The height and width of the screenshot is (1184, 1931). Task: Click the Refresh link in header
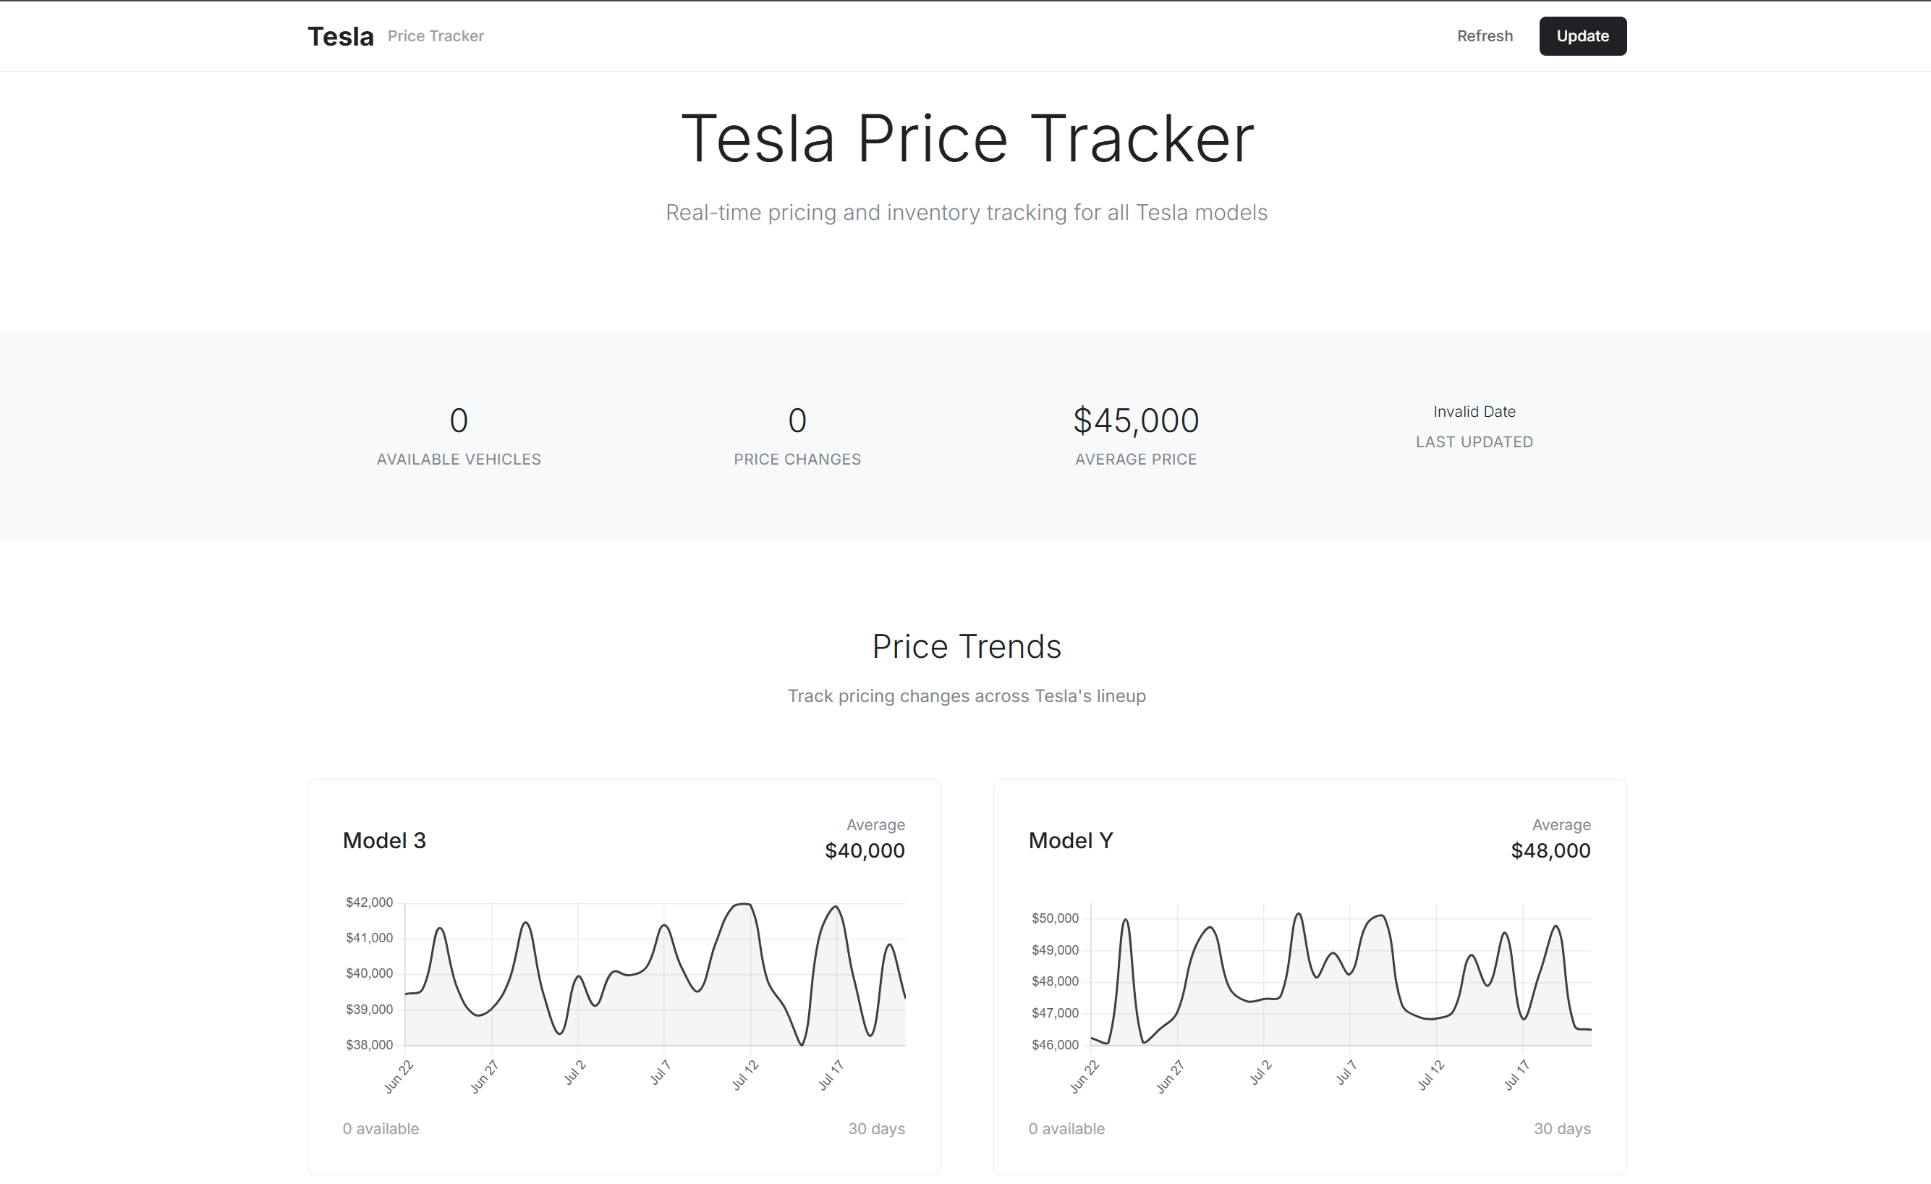1485,36
